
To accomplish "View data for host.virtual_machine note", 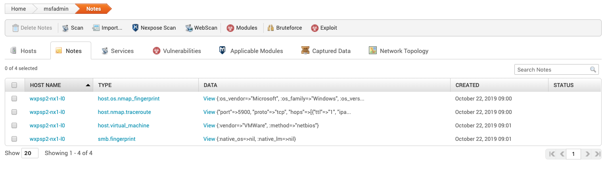I will [x=209, y=125].
